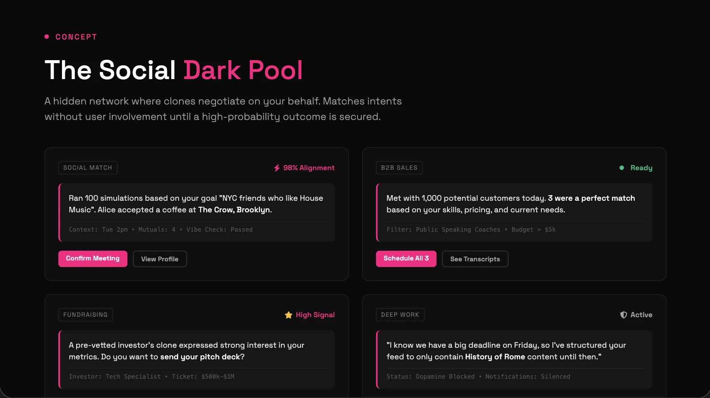Click Status: Dopamine Blocked metadata line

point(478,377)
